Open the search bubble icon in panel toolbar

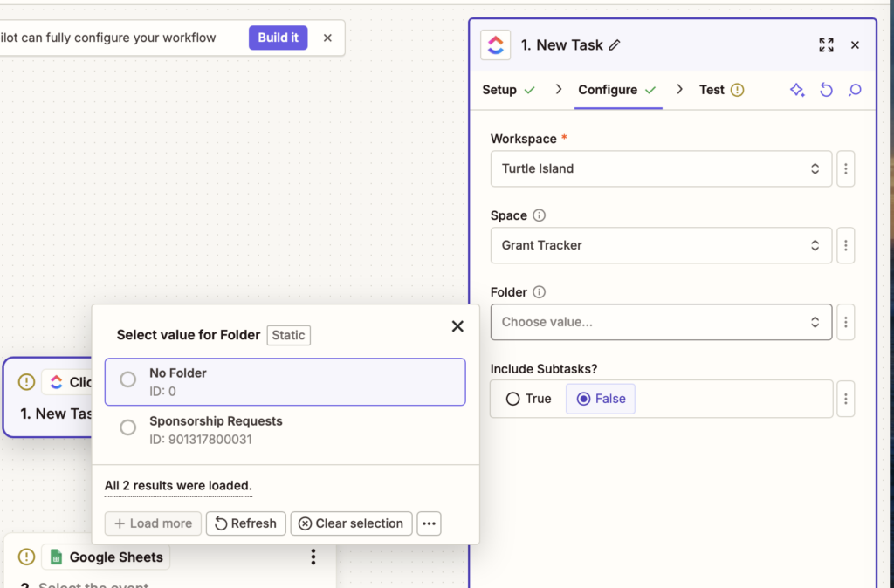pyautogui.click(x=855, y=90)
